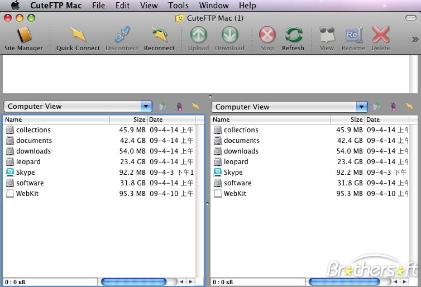This screenshot has height=287, width=421.
Task: Open the Help menu
Action: tap(247, 6)
